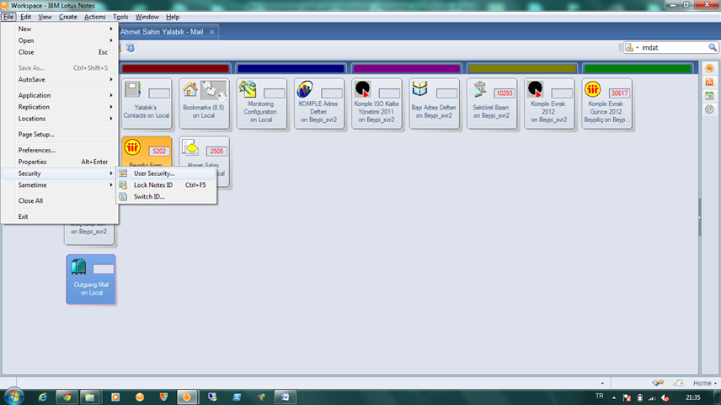Select Exit in File menu
Image resolution: width=721 pixels, height=405 pixels.
[60, 216]
